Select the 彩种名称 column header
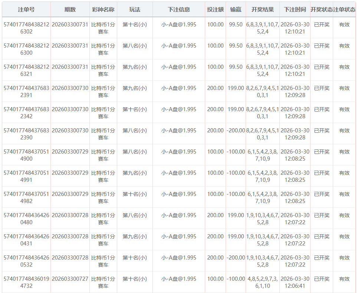Image resolution: width=361 pixels, height=293 pixels. [103, 10]
